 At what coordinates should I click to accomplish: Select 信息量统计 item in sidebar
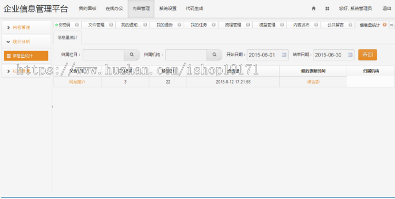tap(26, 56)
